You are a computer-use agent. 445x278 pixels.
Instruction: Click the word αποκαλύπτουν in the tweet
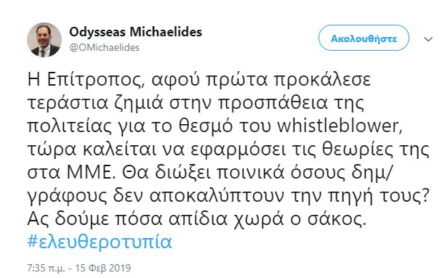[x=217, y=196]
